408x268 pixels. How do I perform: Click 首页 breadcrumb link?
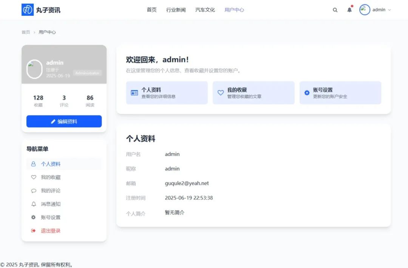pos(26,32)
